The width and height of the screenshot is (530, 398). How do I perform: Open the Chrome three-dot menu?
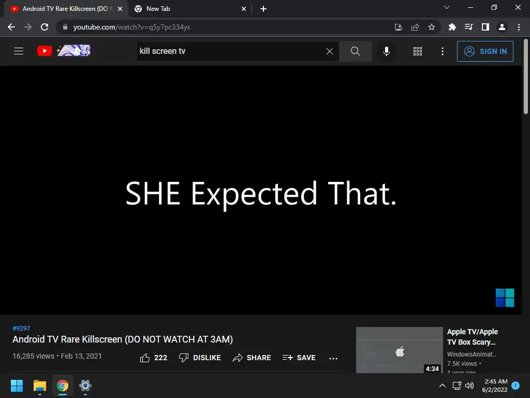click(x=519, y=27)
